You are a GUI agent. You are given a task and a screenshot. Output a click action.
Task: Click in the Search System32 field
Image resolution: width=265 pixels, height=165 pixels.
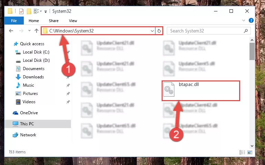tap(205, 31)
